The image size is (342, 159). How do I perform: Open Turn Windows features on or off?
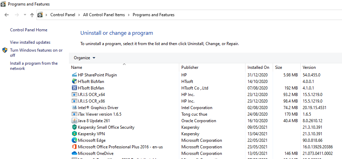pos(36,53)
